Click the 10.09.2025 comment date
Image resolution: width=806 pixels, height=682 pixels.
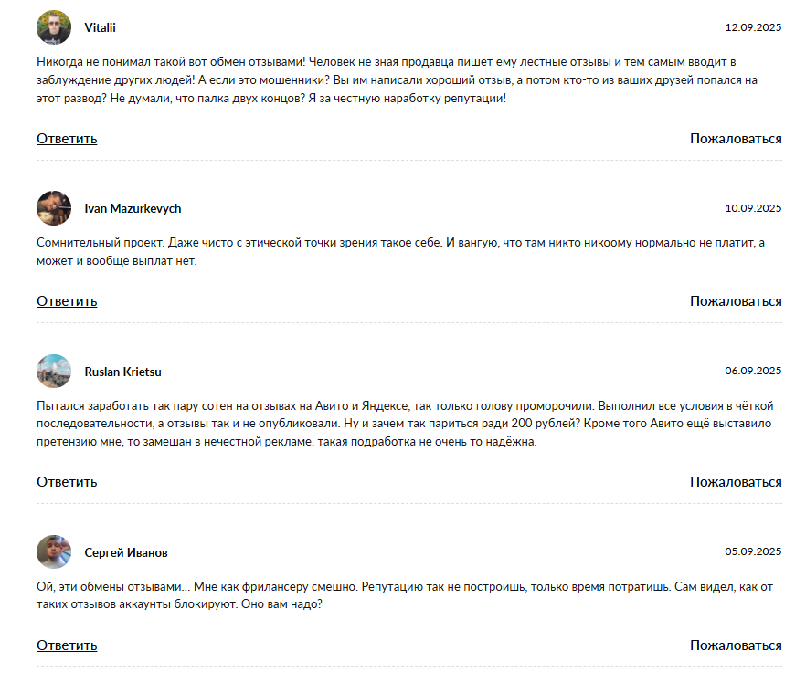[753, 208]
